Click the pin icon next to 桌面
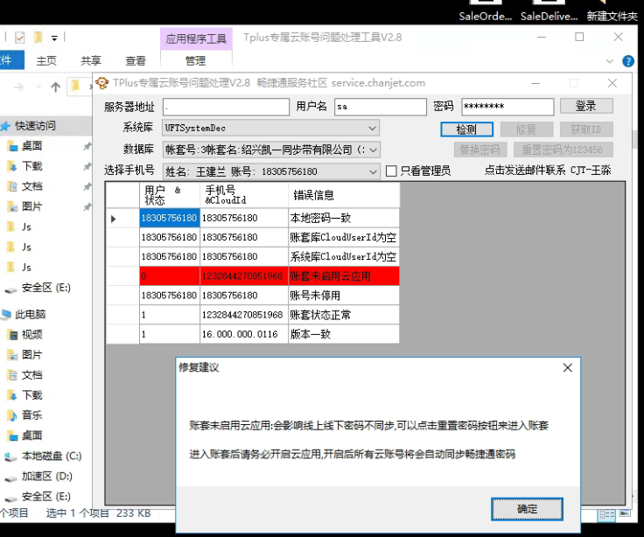The width and height of the screenshot is (644, 537). pyautogui.click(x=87, y=146)
